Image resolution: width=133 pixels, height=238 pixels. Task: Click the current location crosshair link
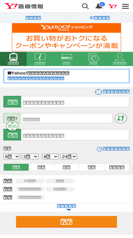[112, 92]
